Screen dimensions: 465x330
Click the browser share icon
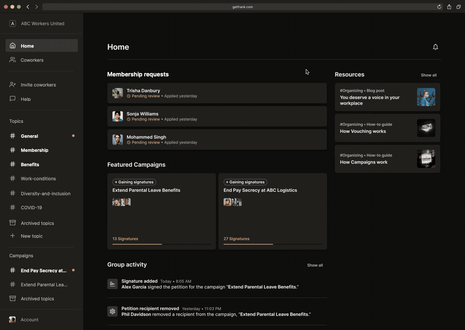click(x=449, y=7)
